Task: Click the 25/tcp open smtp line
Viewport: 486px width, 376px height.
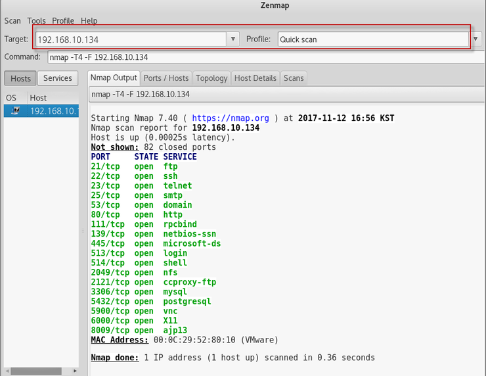Action: coord(137,195)
